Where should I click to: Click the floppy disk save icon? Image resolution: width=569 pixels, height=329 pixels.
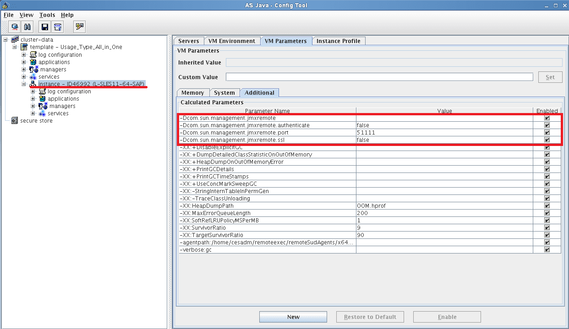(x=44, y=27)
